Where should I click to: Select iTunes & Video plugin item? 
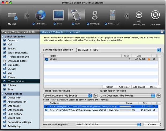pyautogui.click(x=20, y=81)
